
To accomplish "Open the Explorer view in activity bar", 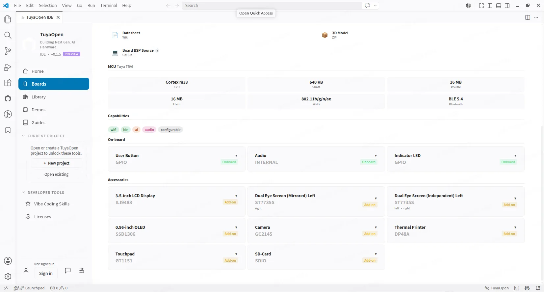I will pyautogui.click(x=8, y=19).
